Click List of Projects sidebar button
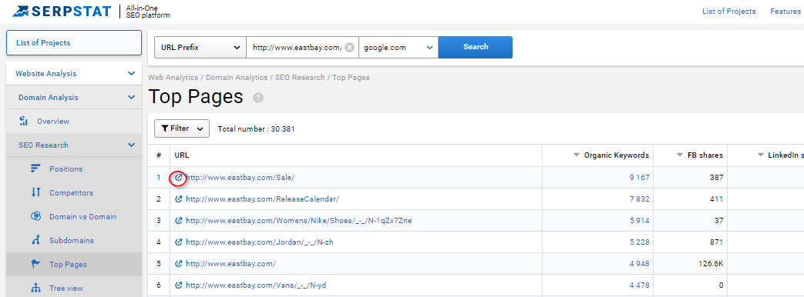The width and height of the screenshot is (804, 297). [74, 43]
